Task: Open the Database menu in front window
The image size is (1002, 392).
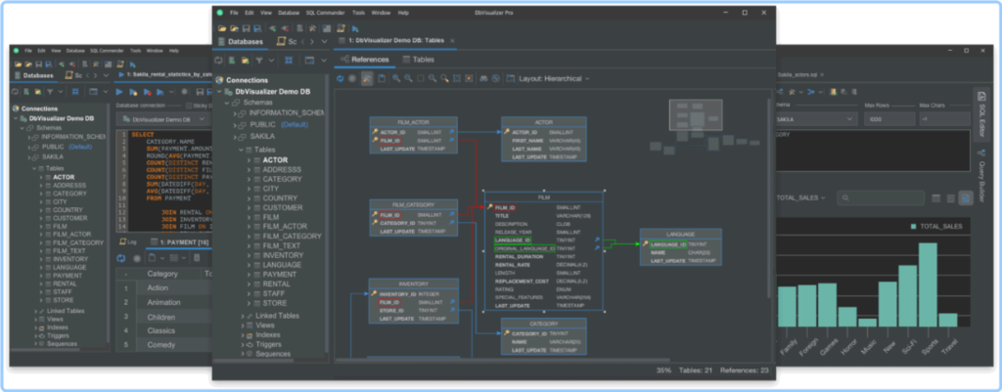Action: click(x=289, y=13)
